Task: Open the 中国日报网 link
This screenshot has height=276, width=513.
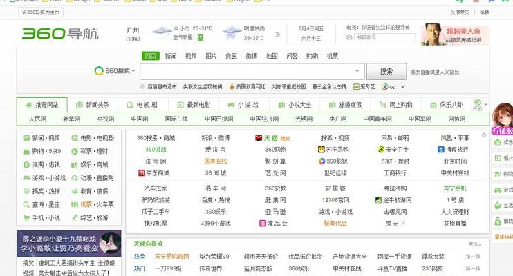Action: (x=219, y=119)
